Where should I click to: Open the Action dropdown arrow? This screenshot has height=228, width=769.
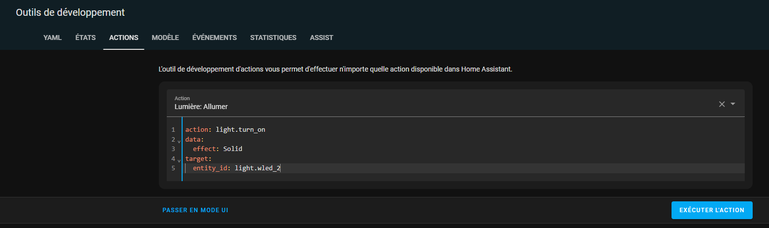pos(733,104)
